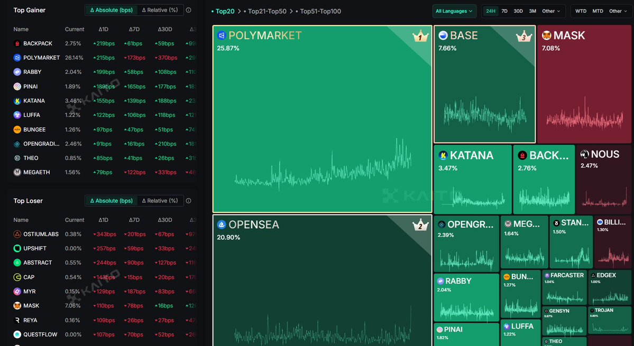Click the Mask fox logo in the treemap tile

(x=546, y=35)
